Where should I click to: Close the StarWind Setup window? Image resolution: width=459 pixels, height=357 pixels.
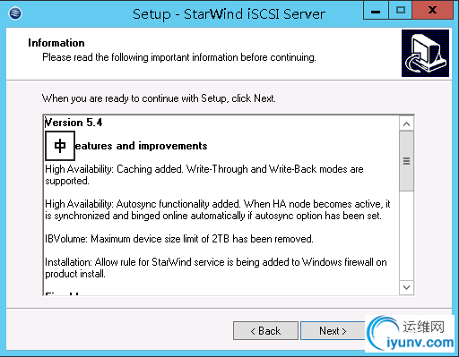click(432, 11)
